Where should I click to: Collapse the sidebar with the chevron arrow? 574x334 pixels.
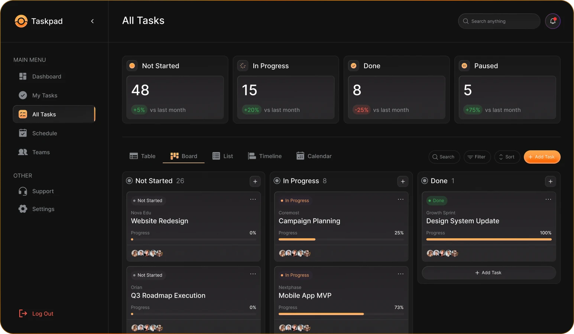tap(92, 21)
